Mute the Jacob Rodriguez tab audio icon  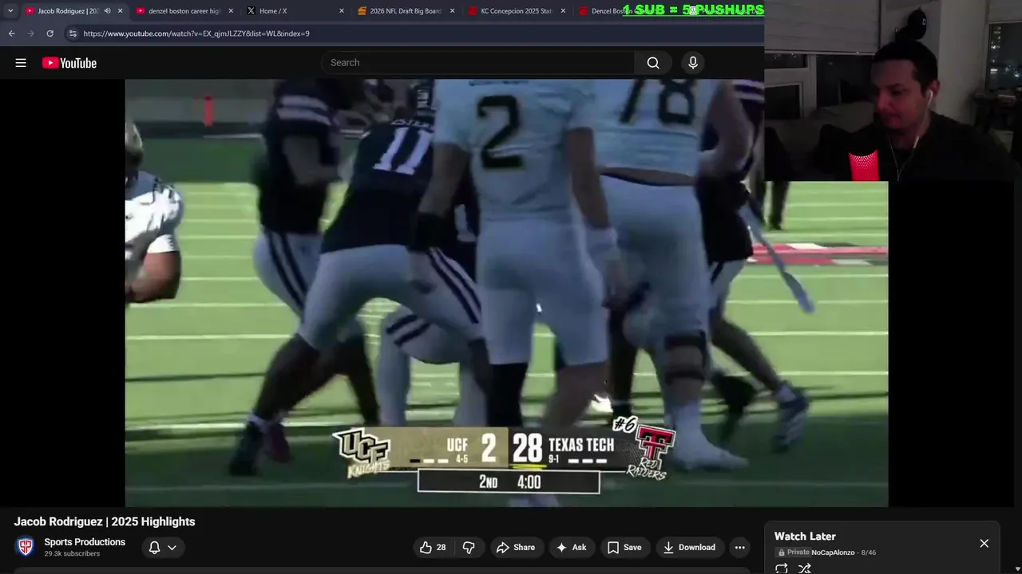click(x=107, y=11)
